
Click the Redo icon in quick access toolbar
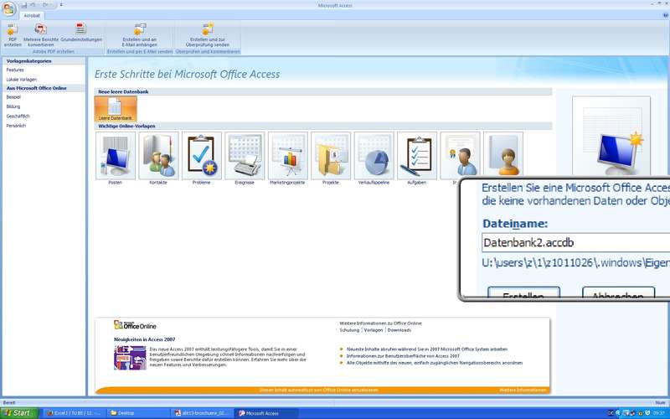pos(45,5)
